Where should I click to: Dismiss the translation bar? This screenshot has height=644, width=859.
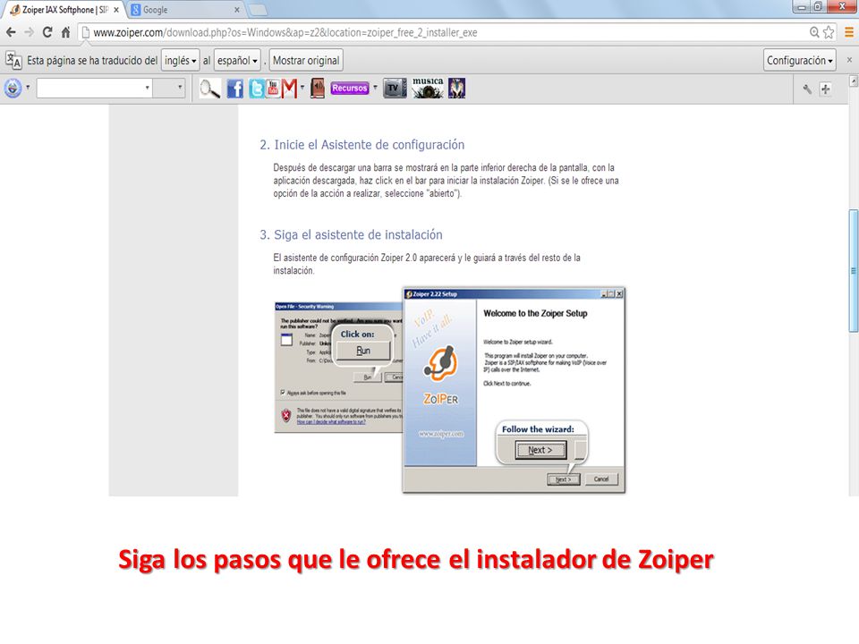849,60
